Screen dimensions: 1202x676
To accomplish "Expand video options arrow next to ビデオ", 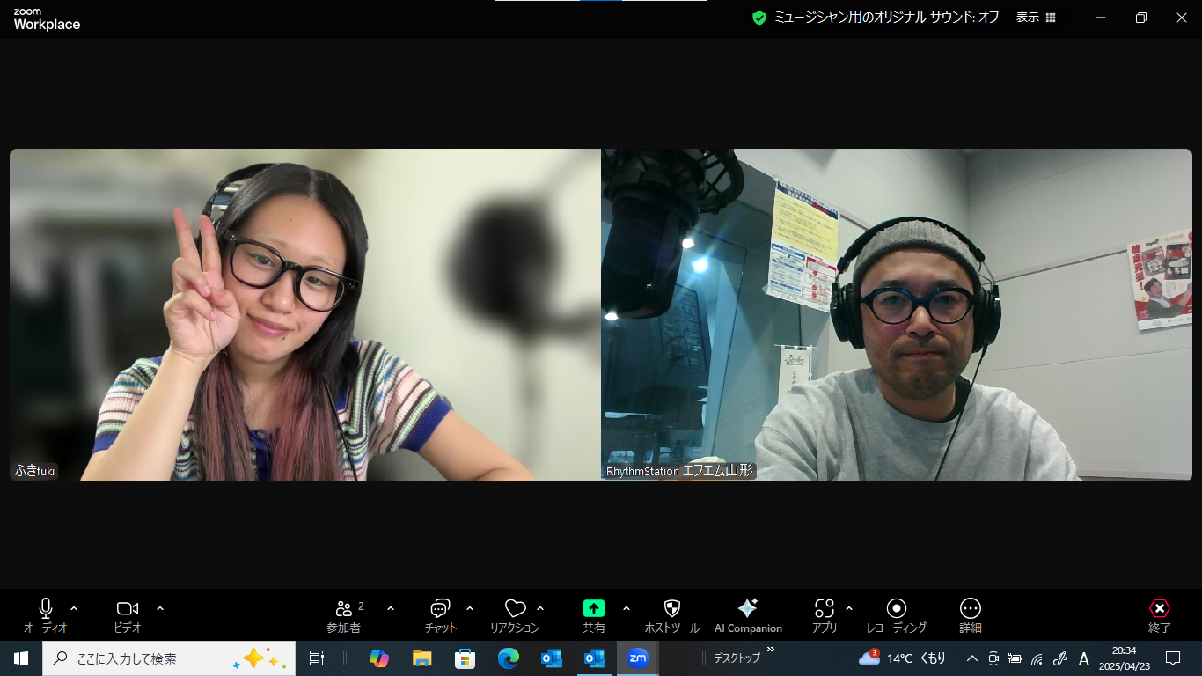I will [160, 608].
